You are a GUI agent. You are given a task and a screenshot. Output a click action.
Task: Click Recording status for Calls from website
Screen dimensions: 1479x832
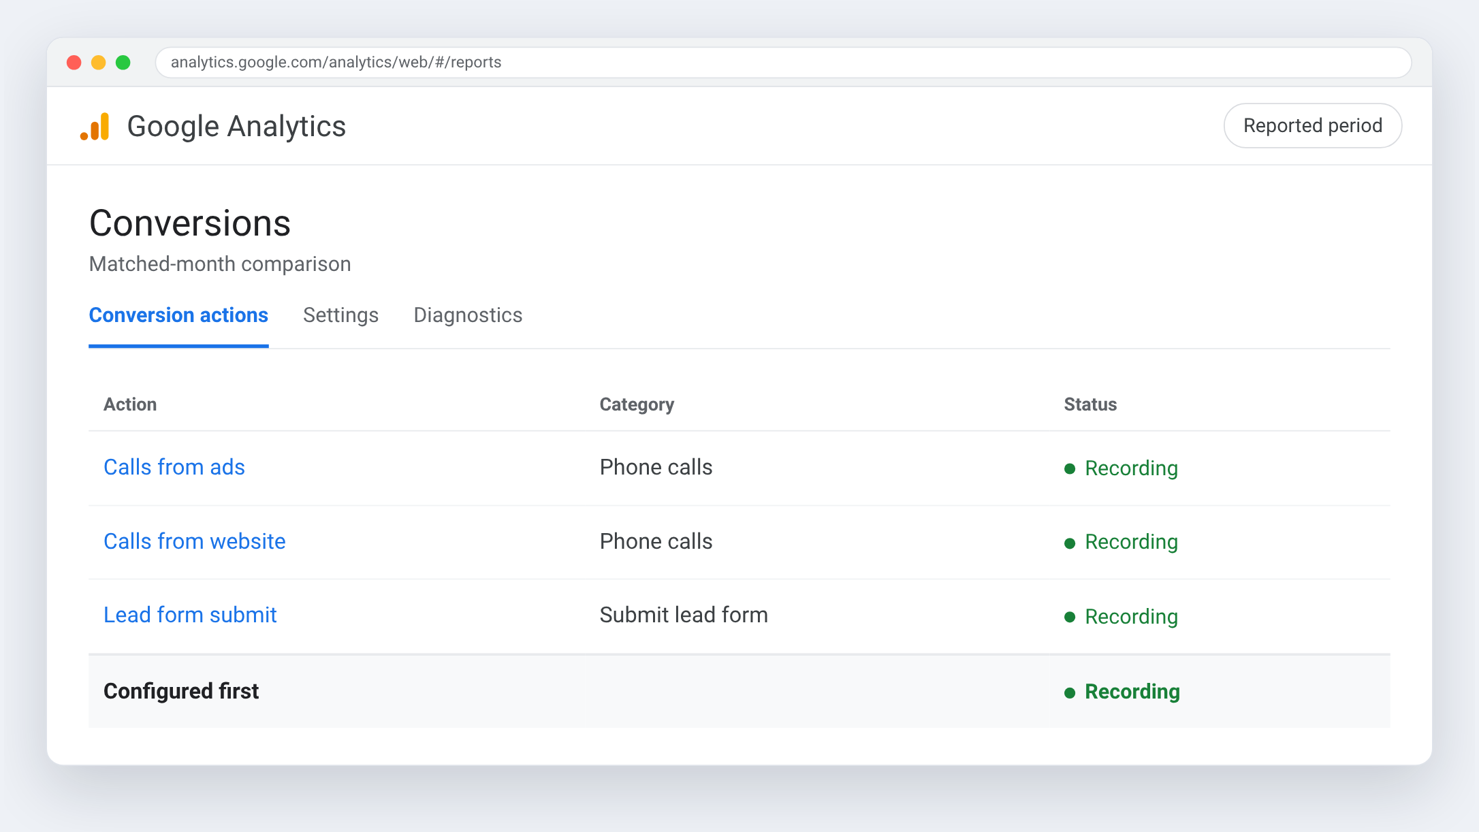point(1121,542)
